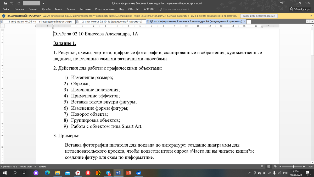Click the Undo arrow icon
The height and width of the screenshot is (177, 314).
(x=12, y=3)
